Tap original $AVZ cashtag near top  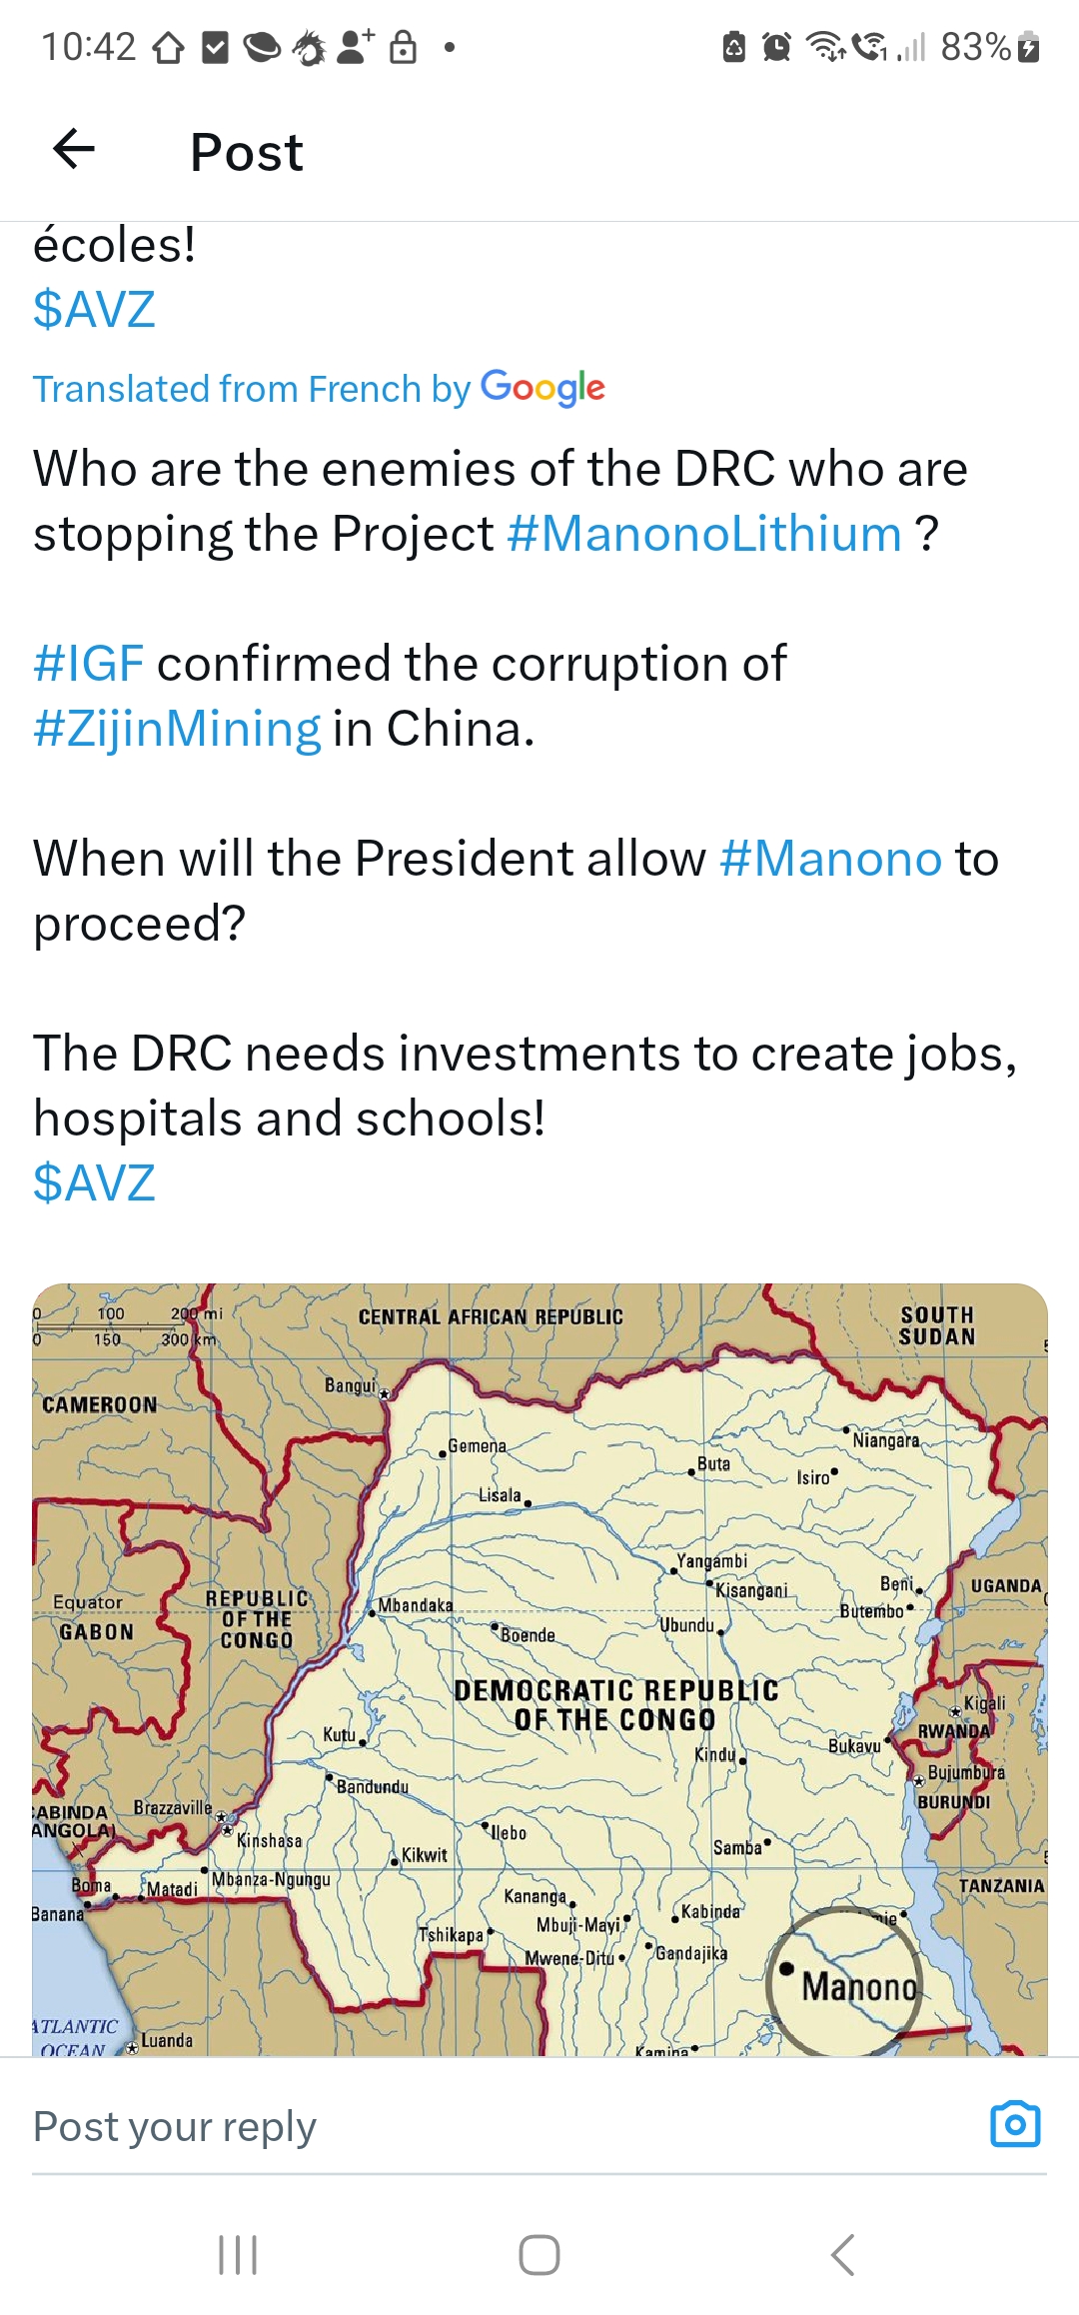[x=94, y=309]
